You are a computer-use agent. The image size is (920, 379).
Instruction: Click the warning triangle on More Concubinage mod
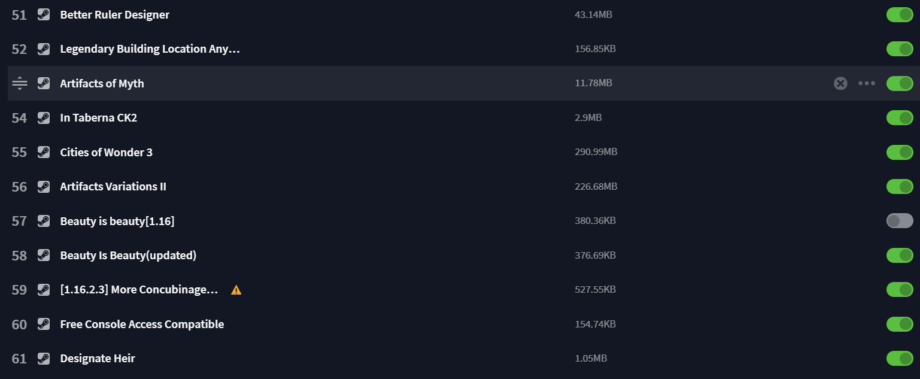tap(236, 290)
